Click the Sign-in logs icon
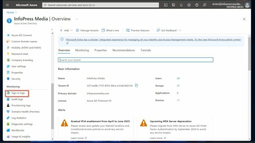 [8, 93]
